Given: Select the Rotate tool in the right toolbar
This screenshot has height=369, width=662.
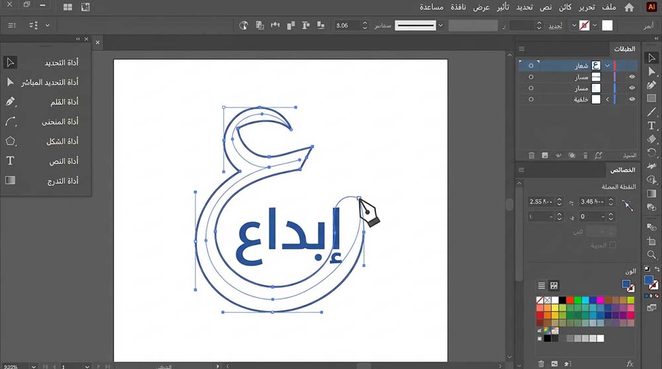Looking at the screenshot, I should 651,152.
